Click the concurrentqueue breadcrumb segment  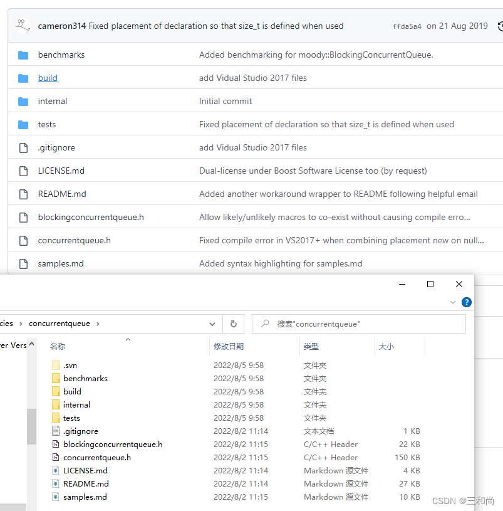point(61,324)
